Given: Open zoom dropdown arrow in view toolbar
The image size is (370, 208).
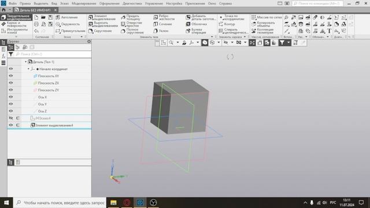Looking at the screenshot, I should tap(177, 43).
